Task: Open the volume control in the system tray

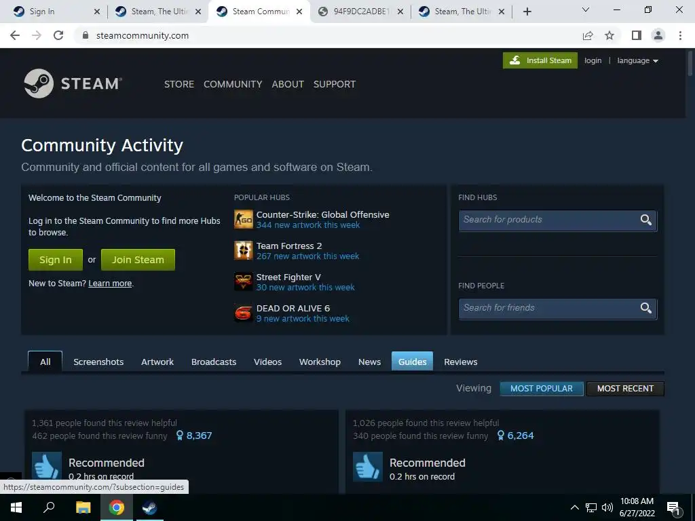Action: (x=607, y=507)
